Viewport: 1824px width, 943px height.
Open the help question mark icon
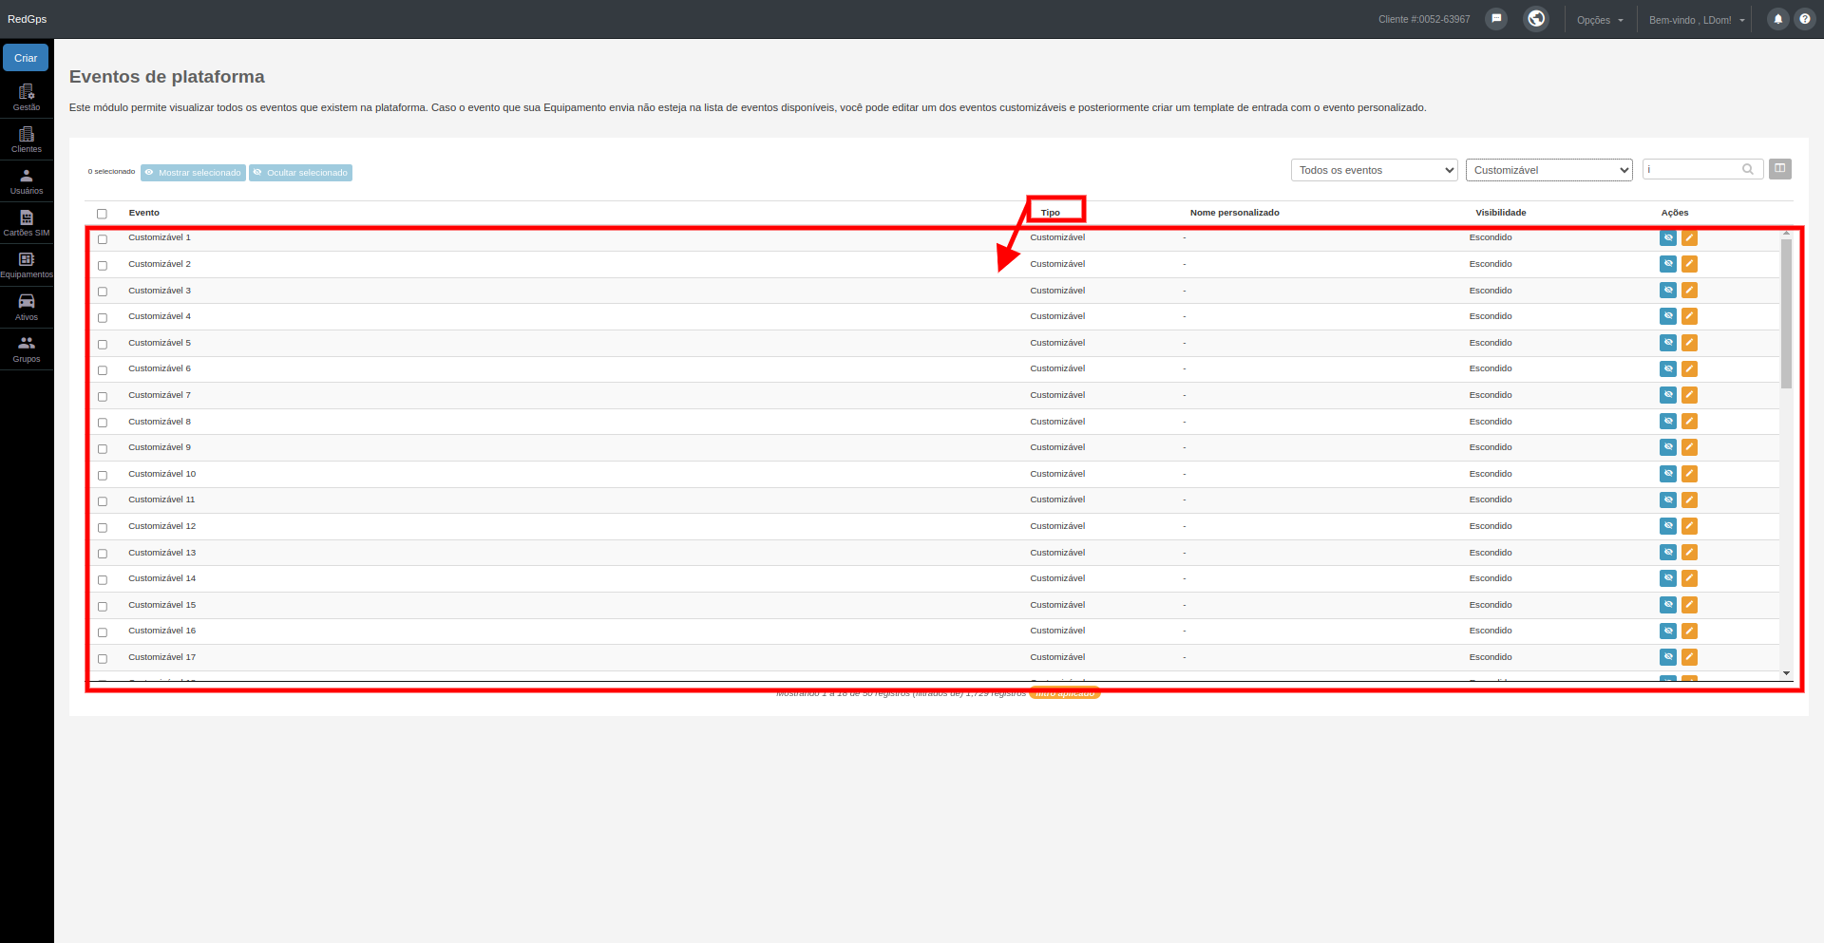[x=1805, y=19]
